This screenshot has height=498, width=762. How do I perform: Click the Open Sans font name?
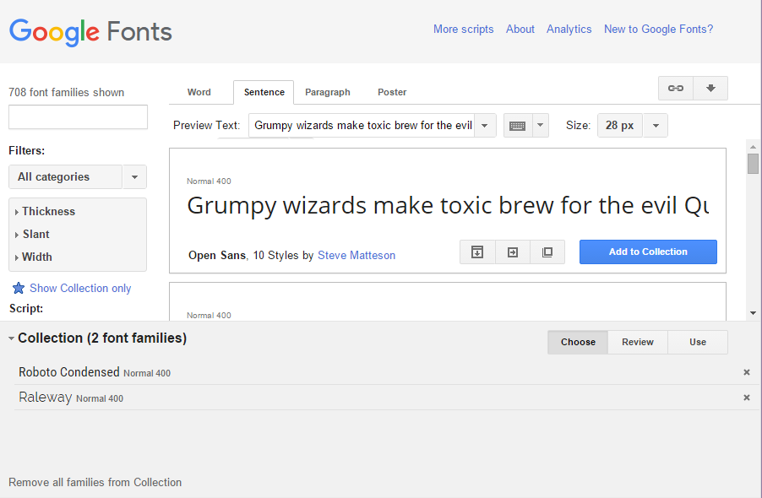[x=217, y=255]
